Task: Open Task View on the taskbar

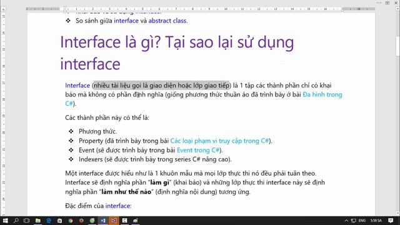Action: (x=26, y=221)
